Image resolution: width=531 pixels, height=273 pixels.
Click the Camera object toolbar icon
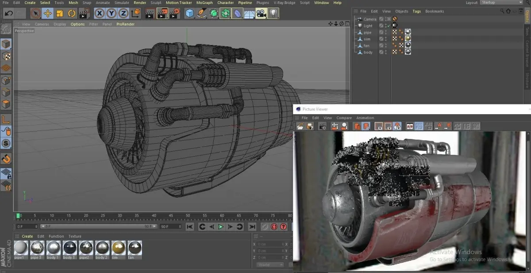coord(262,14)
